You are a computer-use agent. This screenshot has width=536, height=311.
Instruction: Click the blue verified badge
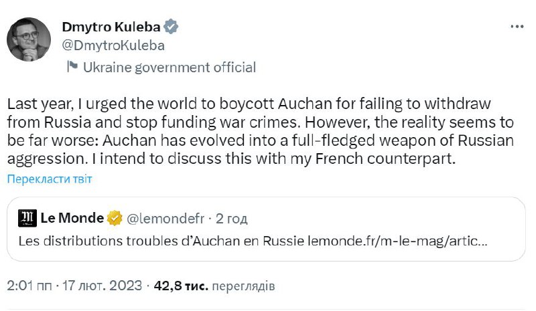pyautogui.click(x=172, y=27)
